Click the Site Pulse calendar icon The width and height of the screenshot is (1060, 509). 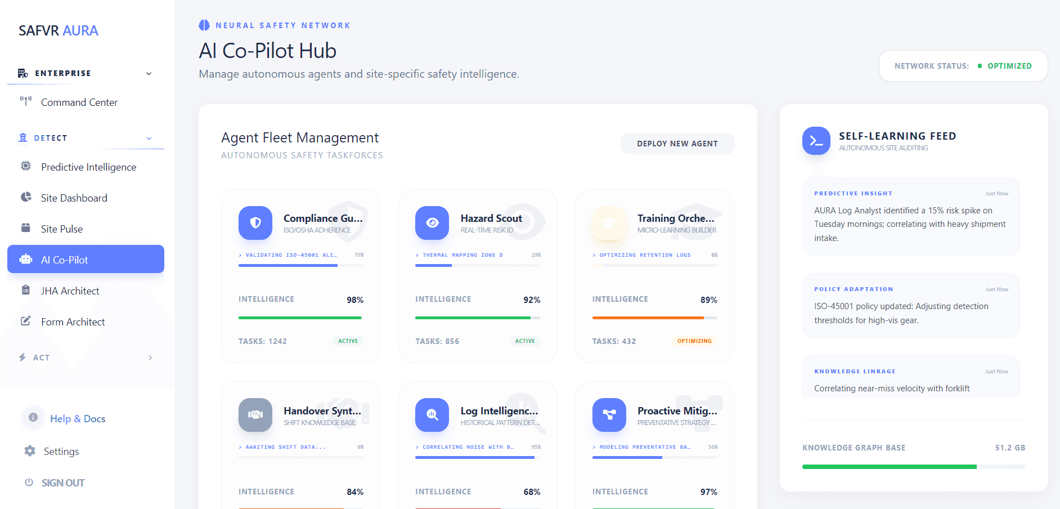[x=26, y=228]
